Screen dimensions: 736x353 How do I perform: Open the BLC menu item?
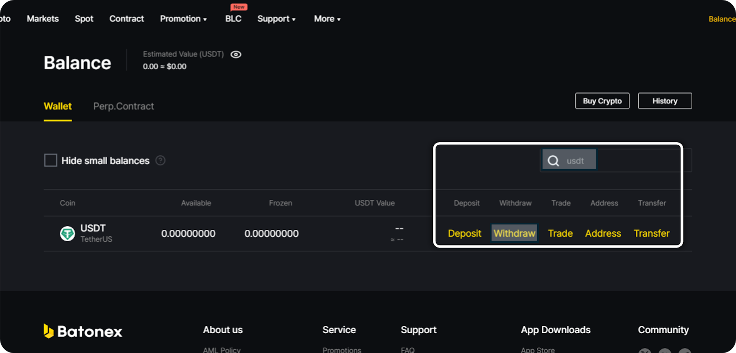[233, 19]
